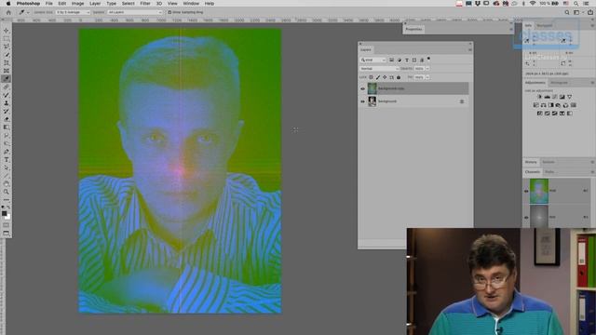Screen dimensions: 596x335
Task: Change the screen mode icon
Action: [7, 234]
